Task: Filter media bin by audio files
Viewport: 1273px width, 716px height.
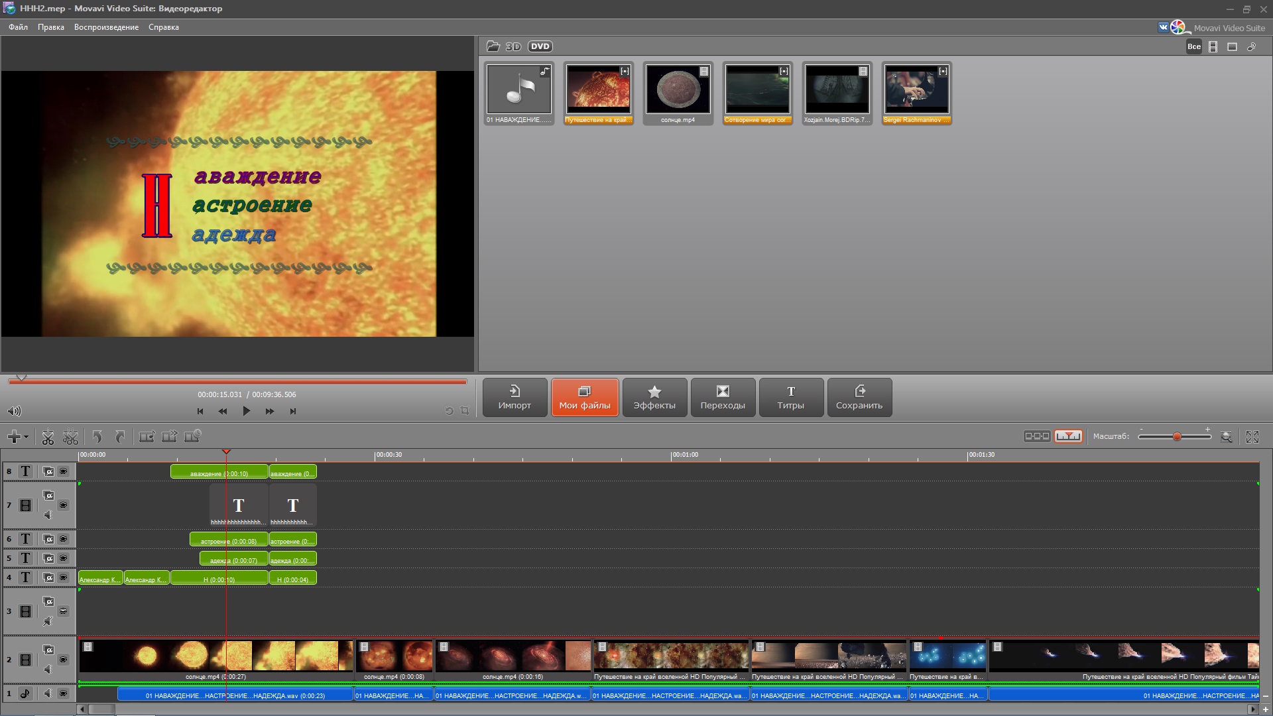Action: pyautogui.click(x=1252, y=47)
